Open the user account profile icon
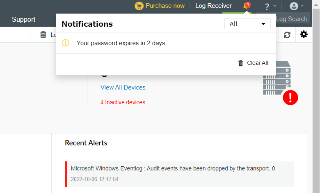The image size is (320, 193). 294,6
